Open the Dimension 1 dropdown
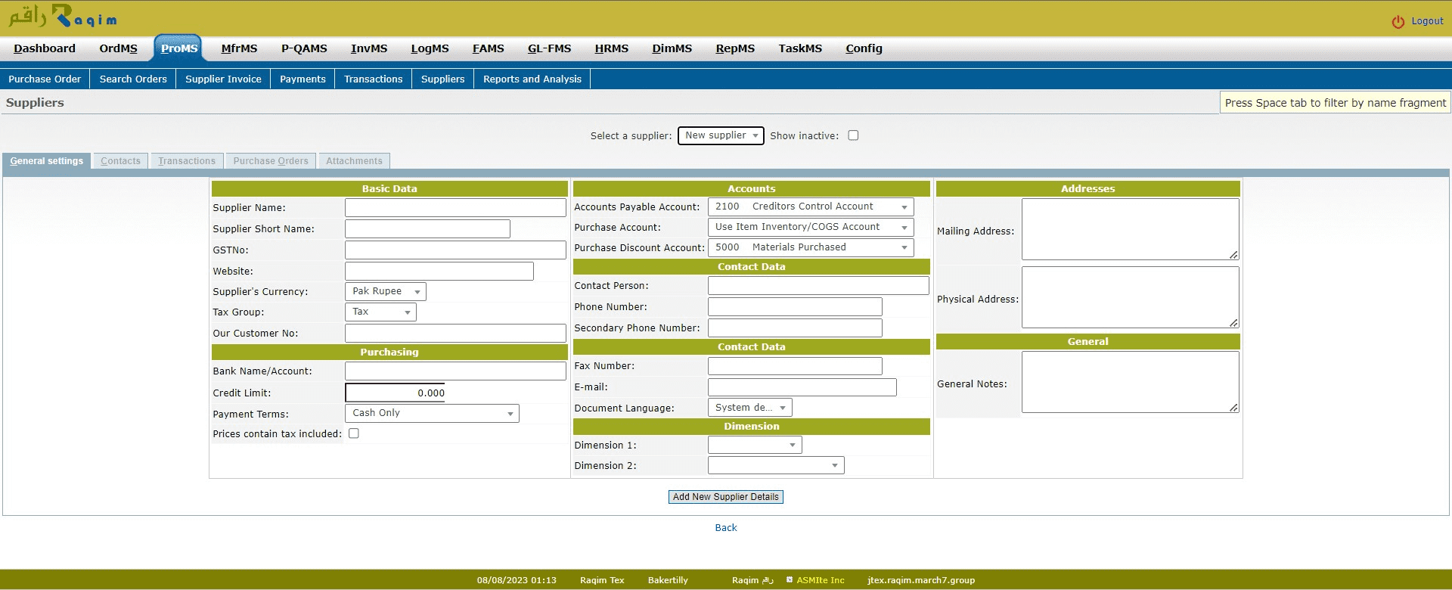The height and width of the screenshot is (590, 1452). point(754,446)
